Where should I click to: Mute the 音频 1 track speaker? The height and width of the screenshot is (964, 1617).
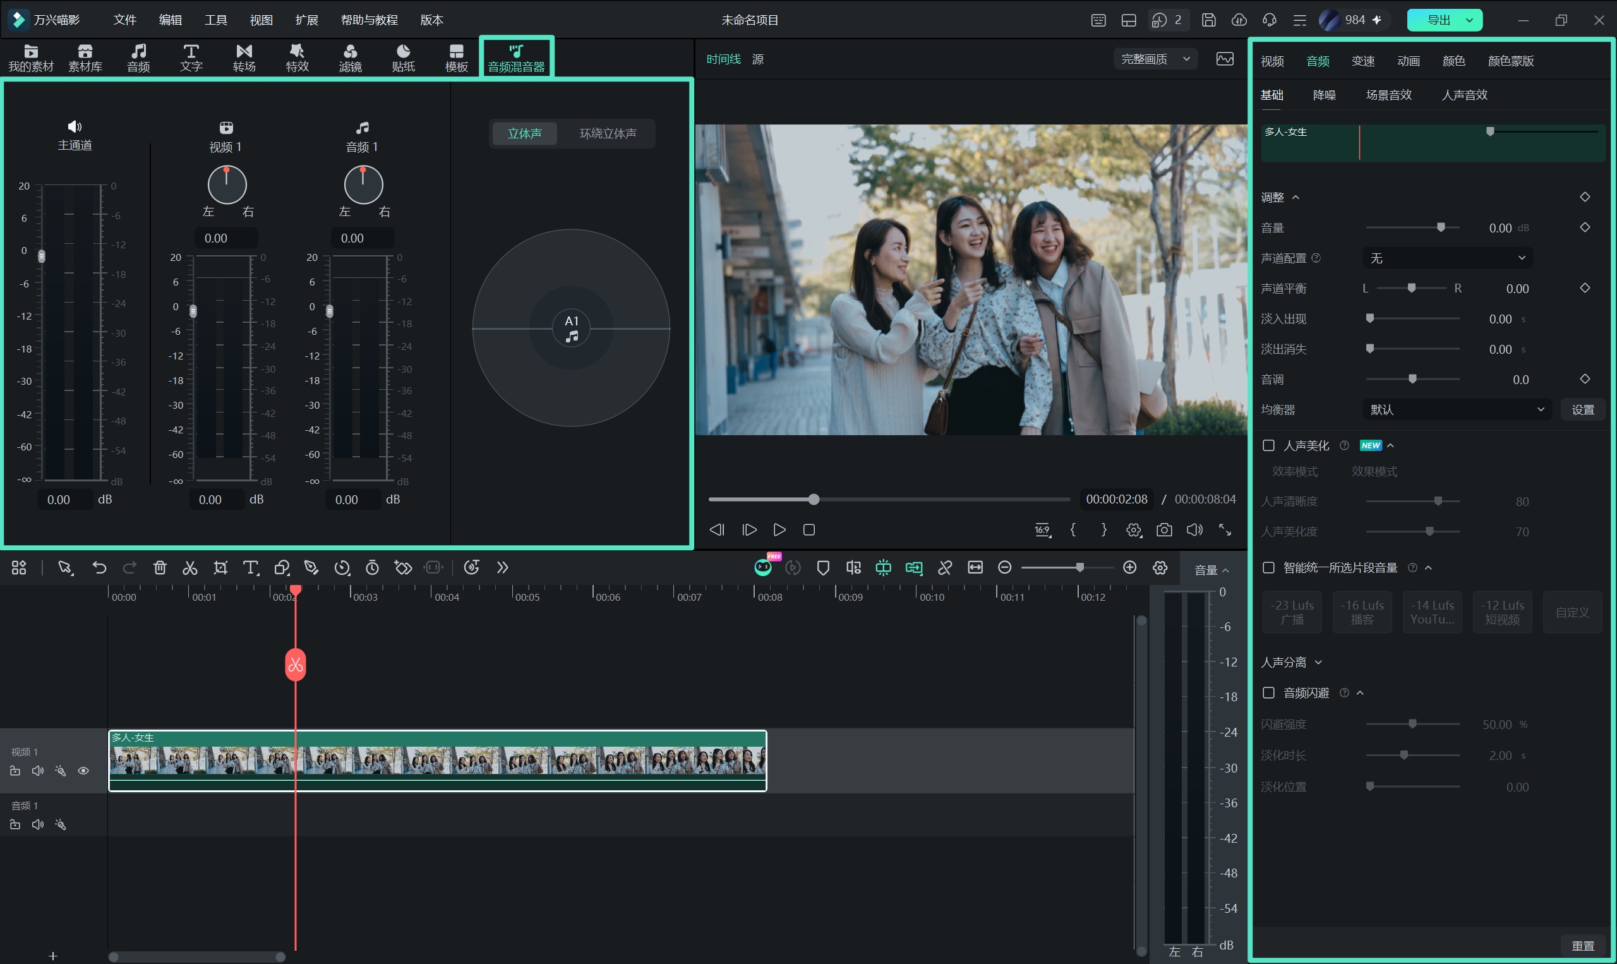point(38,824)
